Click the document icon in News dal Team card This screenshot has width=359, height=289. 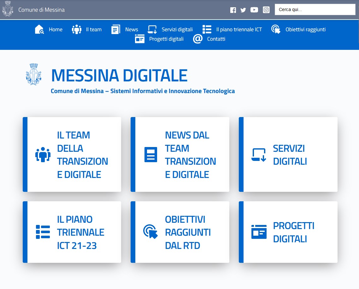pos(151,155)
